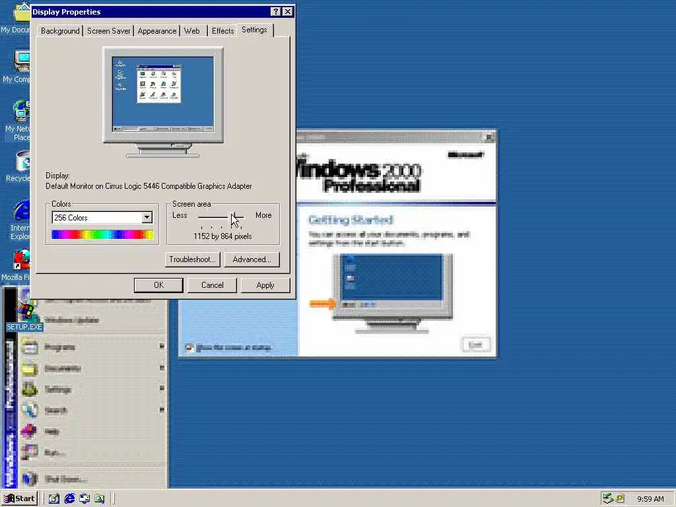
Task: Click the Programs folder icon in Start menu
Action: pyautogui.click(x=29, y=347)
